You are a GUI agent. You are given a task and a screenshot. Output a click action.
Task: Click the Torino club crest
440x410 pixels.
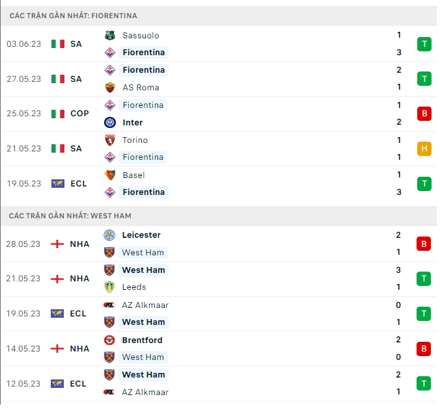(x=110, y=140)
